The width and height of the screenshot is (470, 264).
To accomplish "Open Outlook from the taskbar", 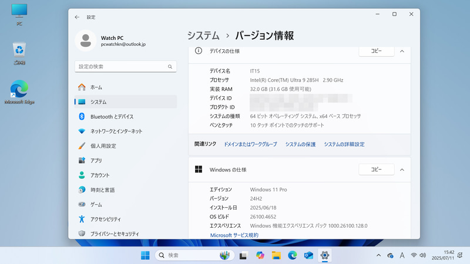I will point(308,255).
